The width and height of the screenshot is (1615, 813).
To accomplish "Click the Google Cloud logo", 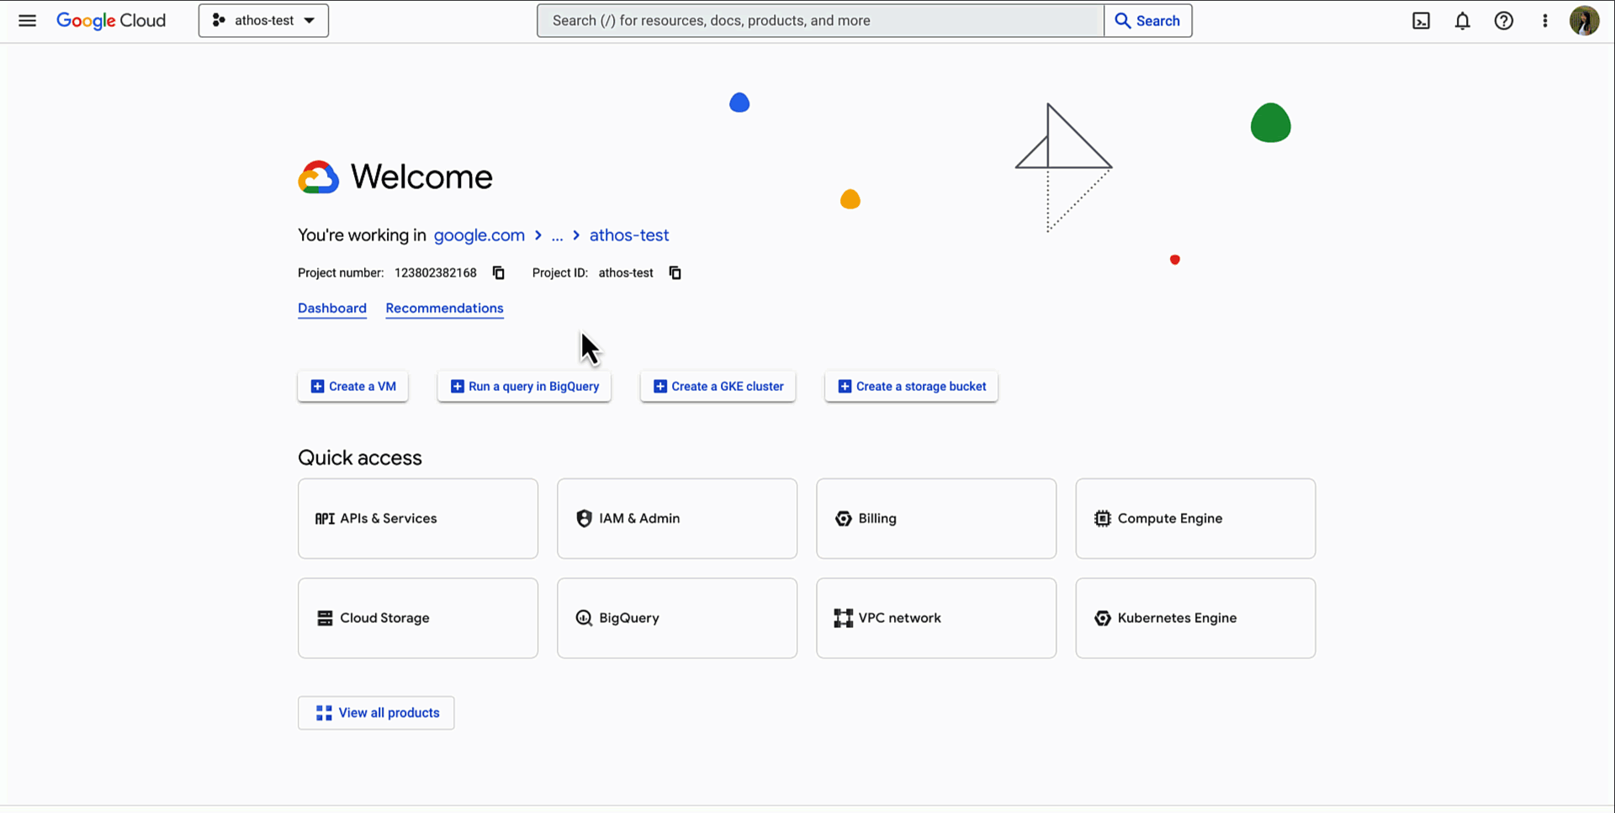I will click(111, 21).
